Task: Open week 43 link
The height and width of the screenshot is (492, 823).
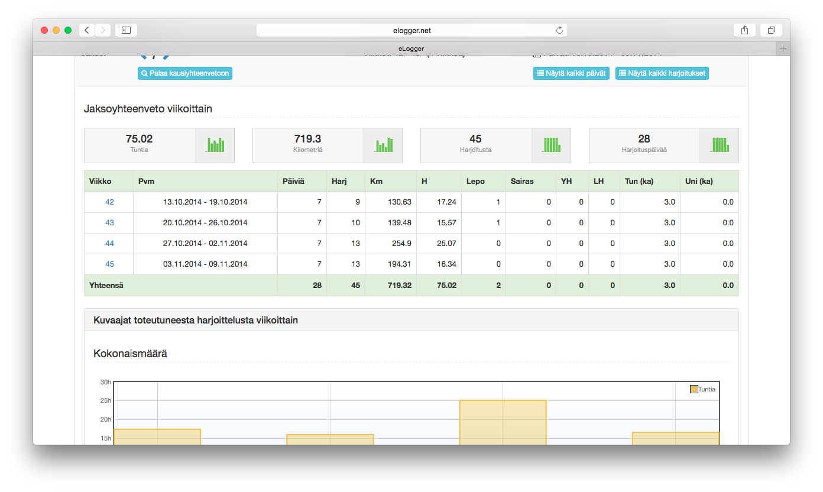Action: click(109, 223)
